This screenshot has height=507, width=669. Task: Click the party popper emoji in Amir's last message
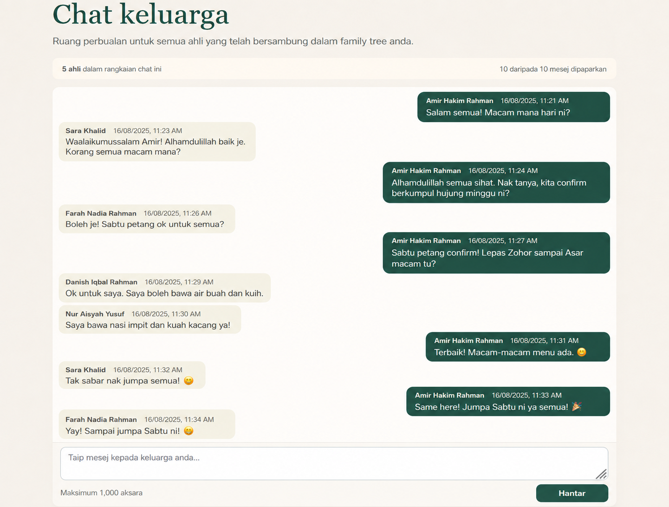pos(577,407)
